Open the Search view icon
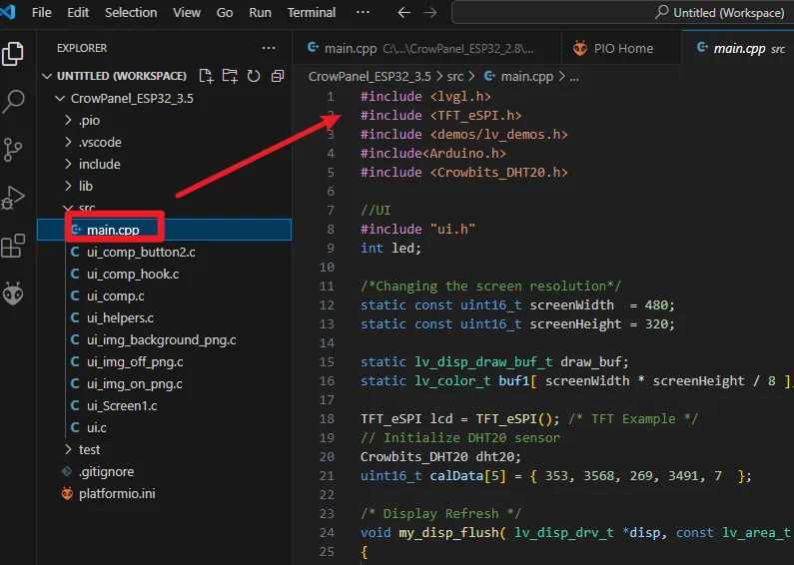 tap(14, 101)
